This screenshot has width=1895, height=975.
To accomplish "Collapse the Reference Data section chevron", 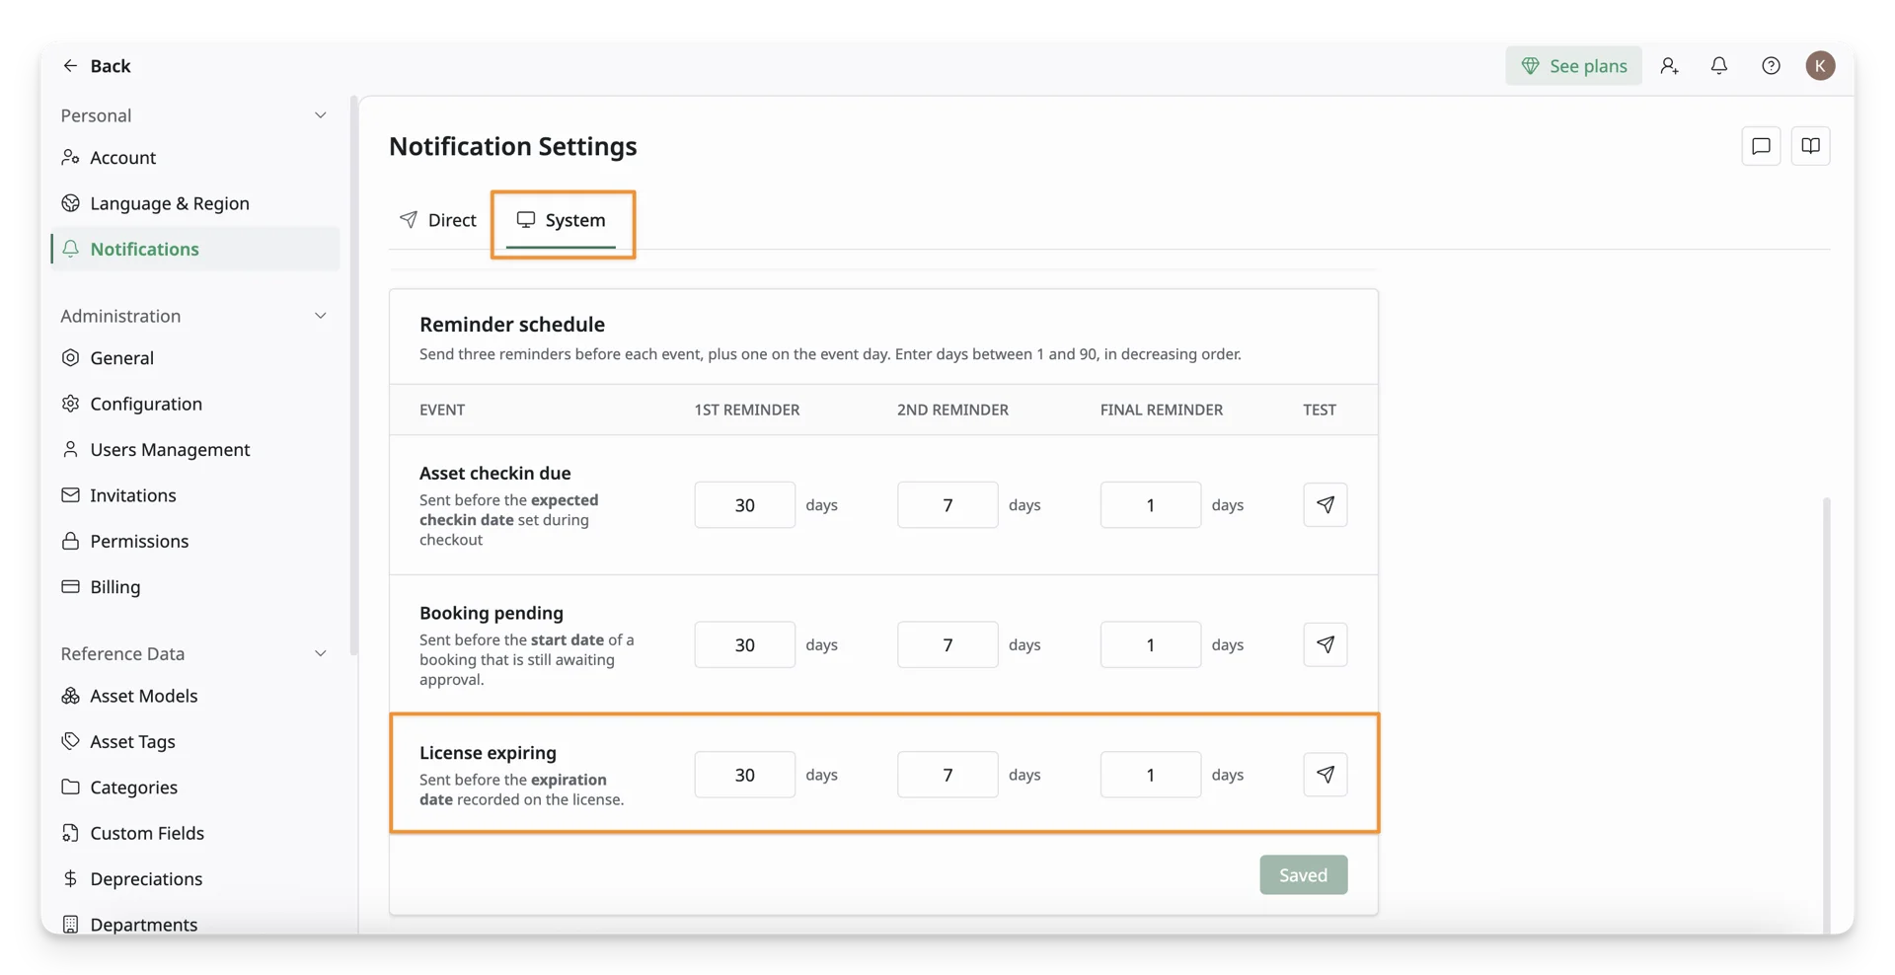I will pos(320,653).
